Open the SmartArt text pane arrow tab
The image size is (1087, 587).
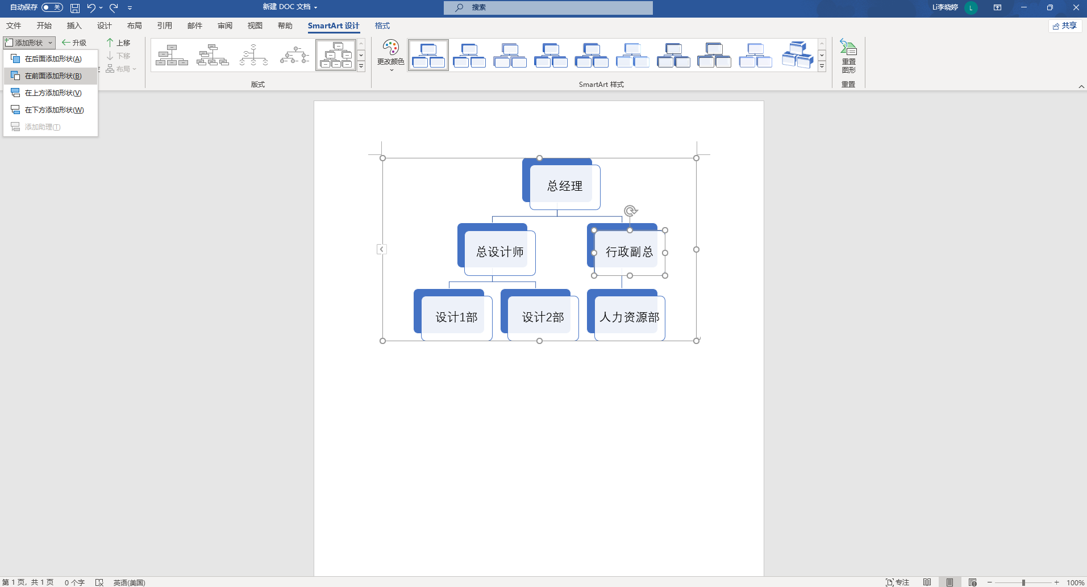coord(381,249)
